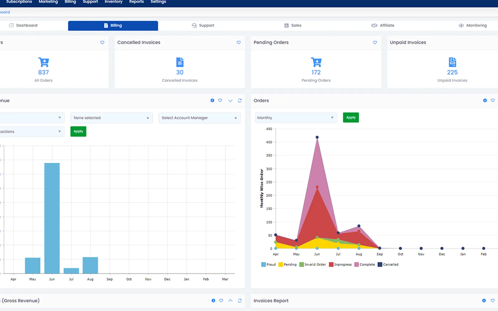Click heart icon on Revenue panel

coord(220,100)
